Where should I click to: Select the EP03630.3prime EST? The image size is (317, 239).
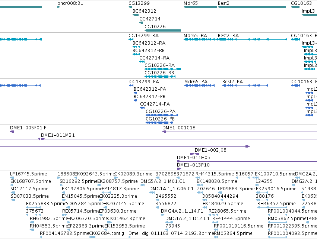click(101, 215)
